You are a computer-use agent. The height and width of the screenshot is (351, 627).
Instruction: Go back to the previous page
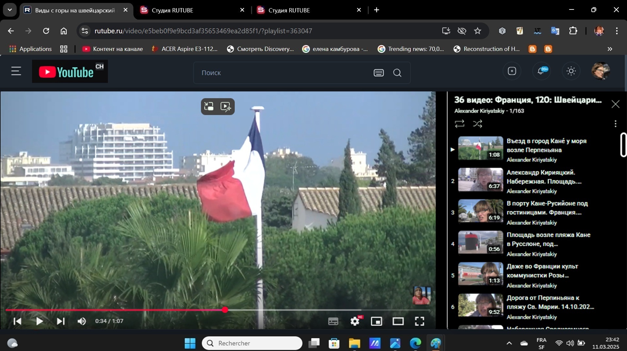point(11,31)
